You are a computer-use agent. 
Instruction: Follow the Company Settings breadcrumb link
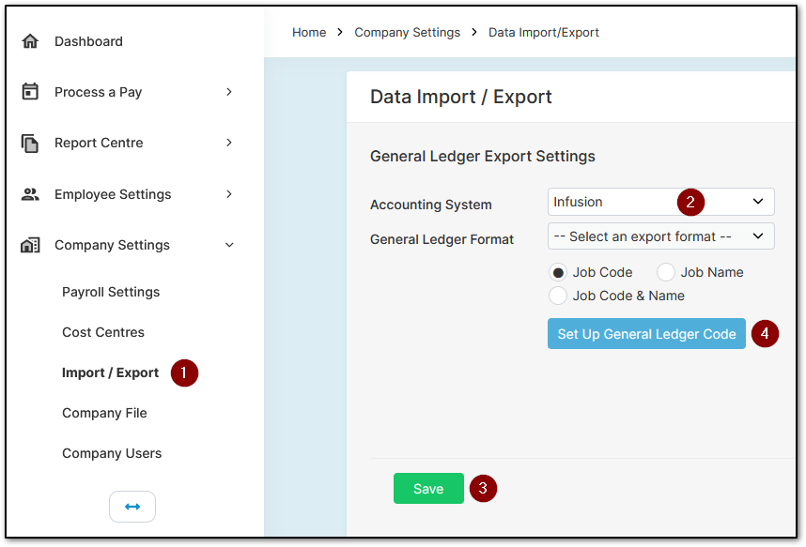pyautogui.click(x=407, y=32)
